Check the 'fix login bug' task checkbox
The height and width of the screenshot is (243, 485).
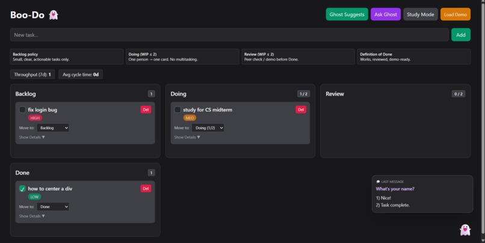(x=22, y=109)
